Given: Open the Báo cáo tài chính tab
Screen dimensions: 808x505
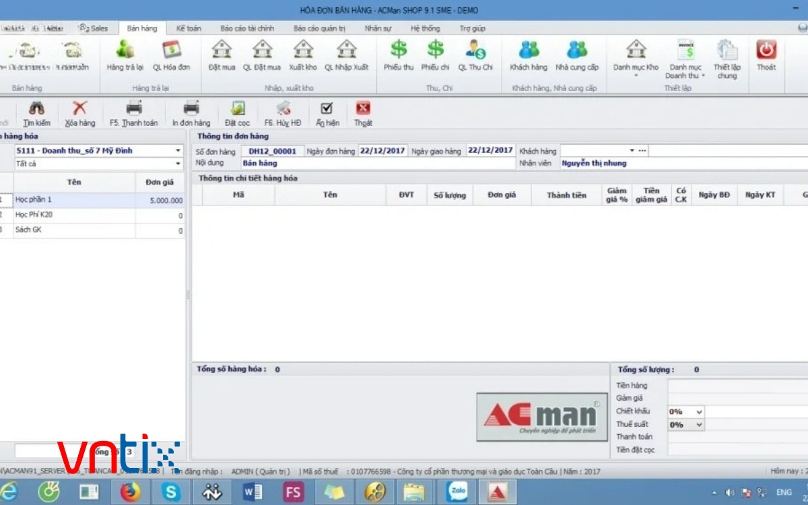Looking at the screenshot, I should 247,28.
